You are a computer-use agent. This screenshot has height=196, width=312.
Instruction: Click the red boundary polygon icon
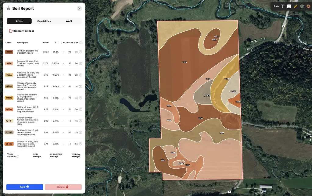[x=11, y=31]
